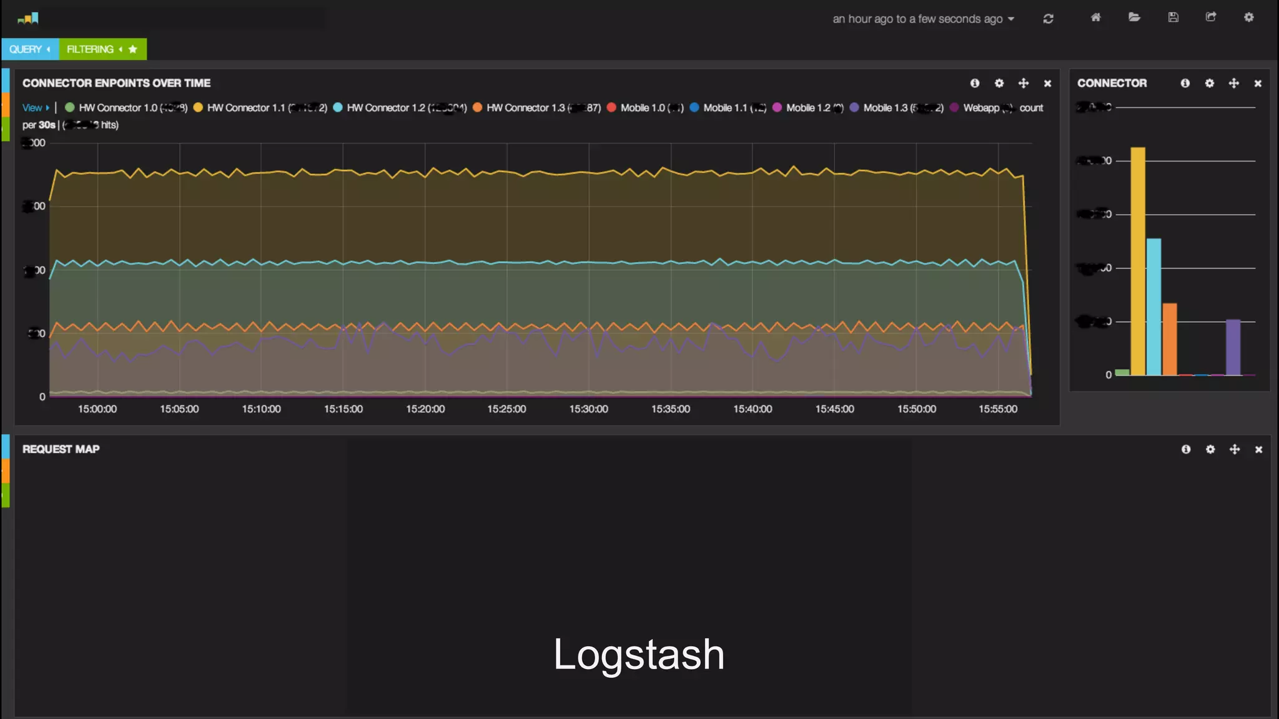This screenshot has height=719, width=1279.
Task: Click the orange HW Connector 1.3 bar
Action: [1170, 340]
